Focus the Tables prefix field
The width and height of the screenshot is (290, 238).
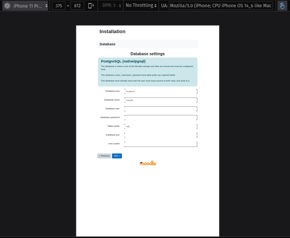click(x=161, y=126)
